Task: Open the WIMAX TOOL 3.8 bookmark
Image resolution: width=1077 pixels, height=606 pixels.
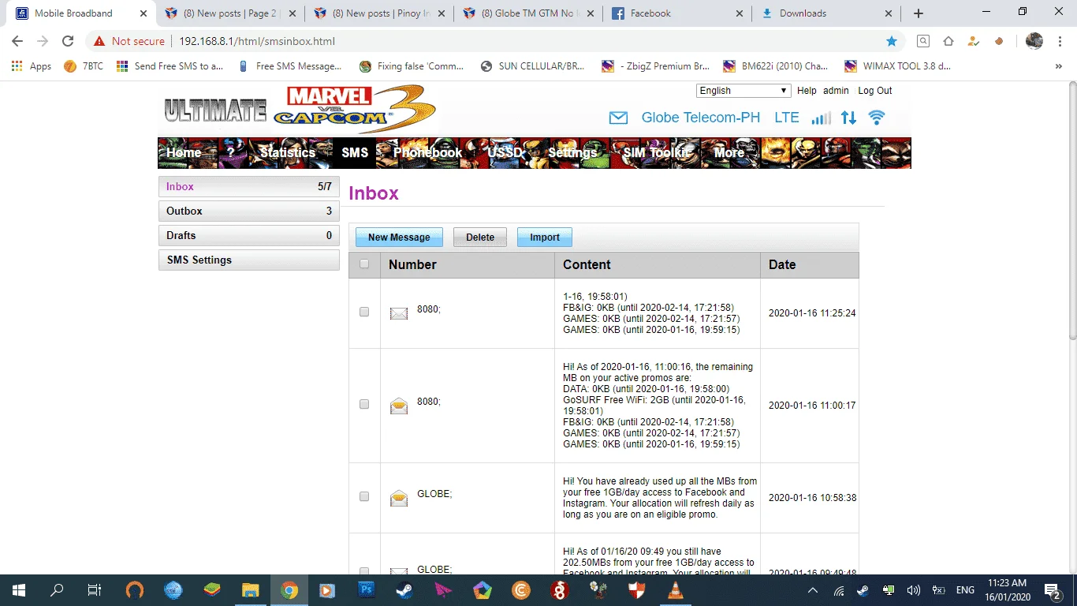Action: (898, 66)
